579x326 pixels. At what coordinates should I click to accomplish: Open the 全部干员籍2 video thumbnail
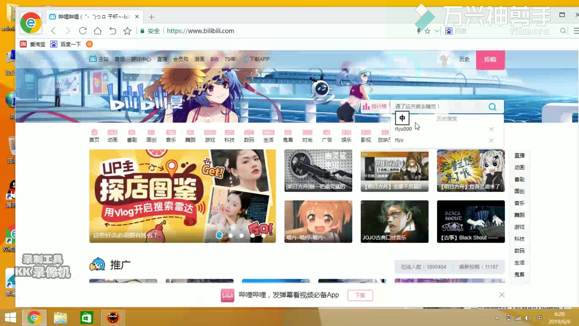click(x=394, y=171)
